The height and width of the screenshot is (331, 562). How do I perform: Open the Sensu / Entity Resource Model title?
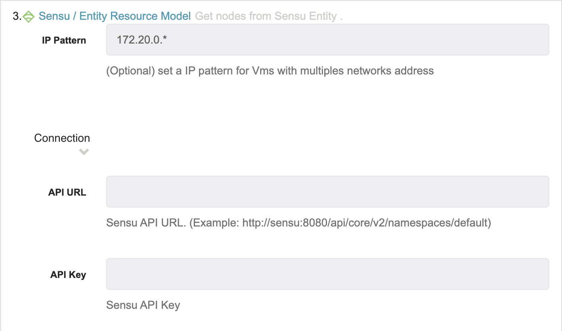tap(115, 16)
